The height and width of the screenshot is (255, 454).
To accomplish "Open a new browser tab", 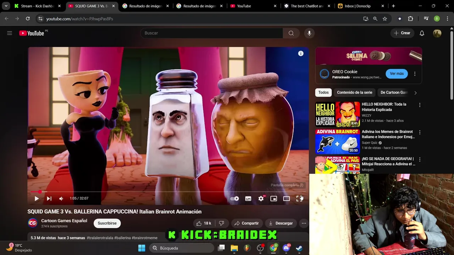I will click(393, 6).
